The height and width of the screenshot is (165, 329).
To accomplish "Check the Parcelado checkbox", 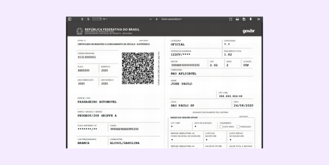I will click(238, 127).
